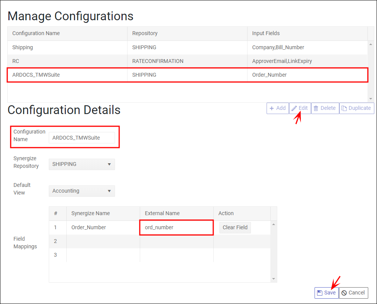The width and height of the screenshot is (377, 304).
Task: Click the Save button
Action: [x=326, y=293]
